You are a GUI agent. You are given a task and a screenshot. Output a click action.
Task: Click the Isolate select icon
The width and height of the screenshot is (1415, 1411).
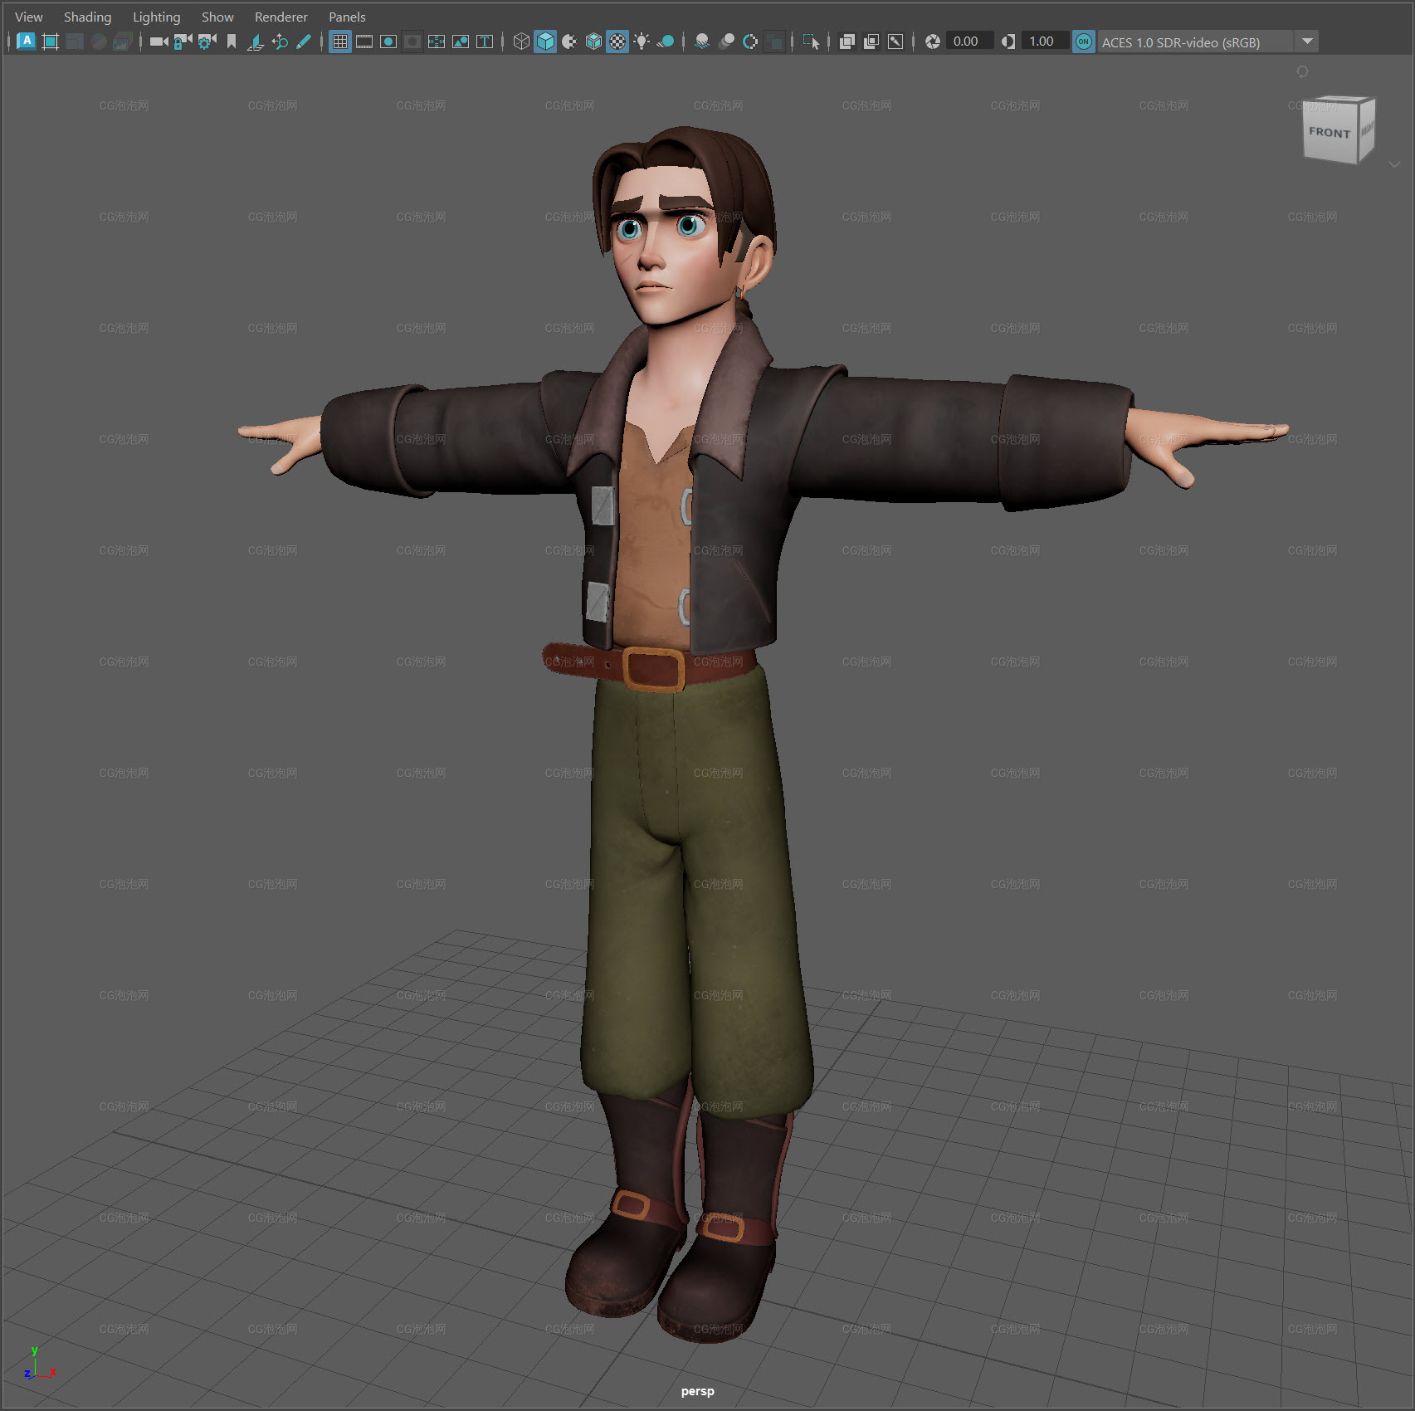(x=811, y=41)
